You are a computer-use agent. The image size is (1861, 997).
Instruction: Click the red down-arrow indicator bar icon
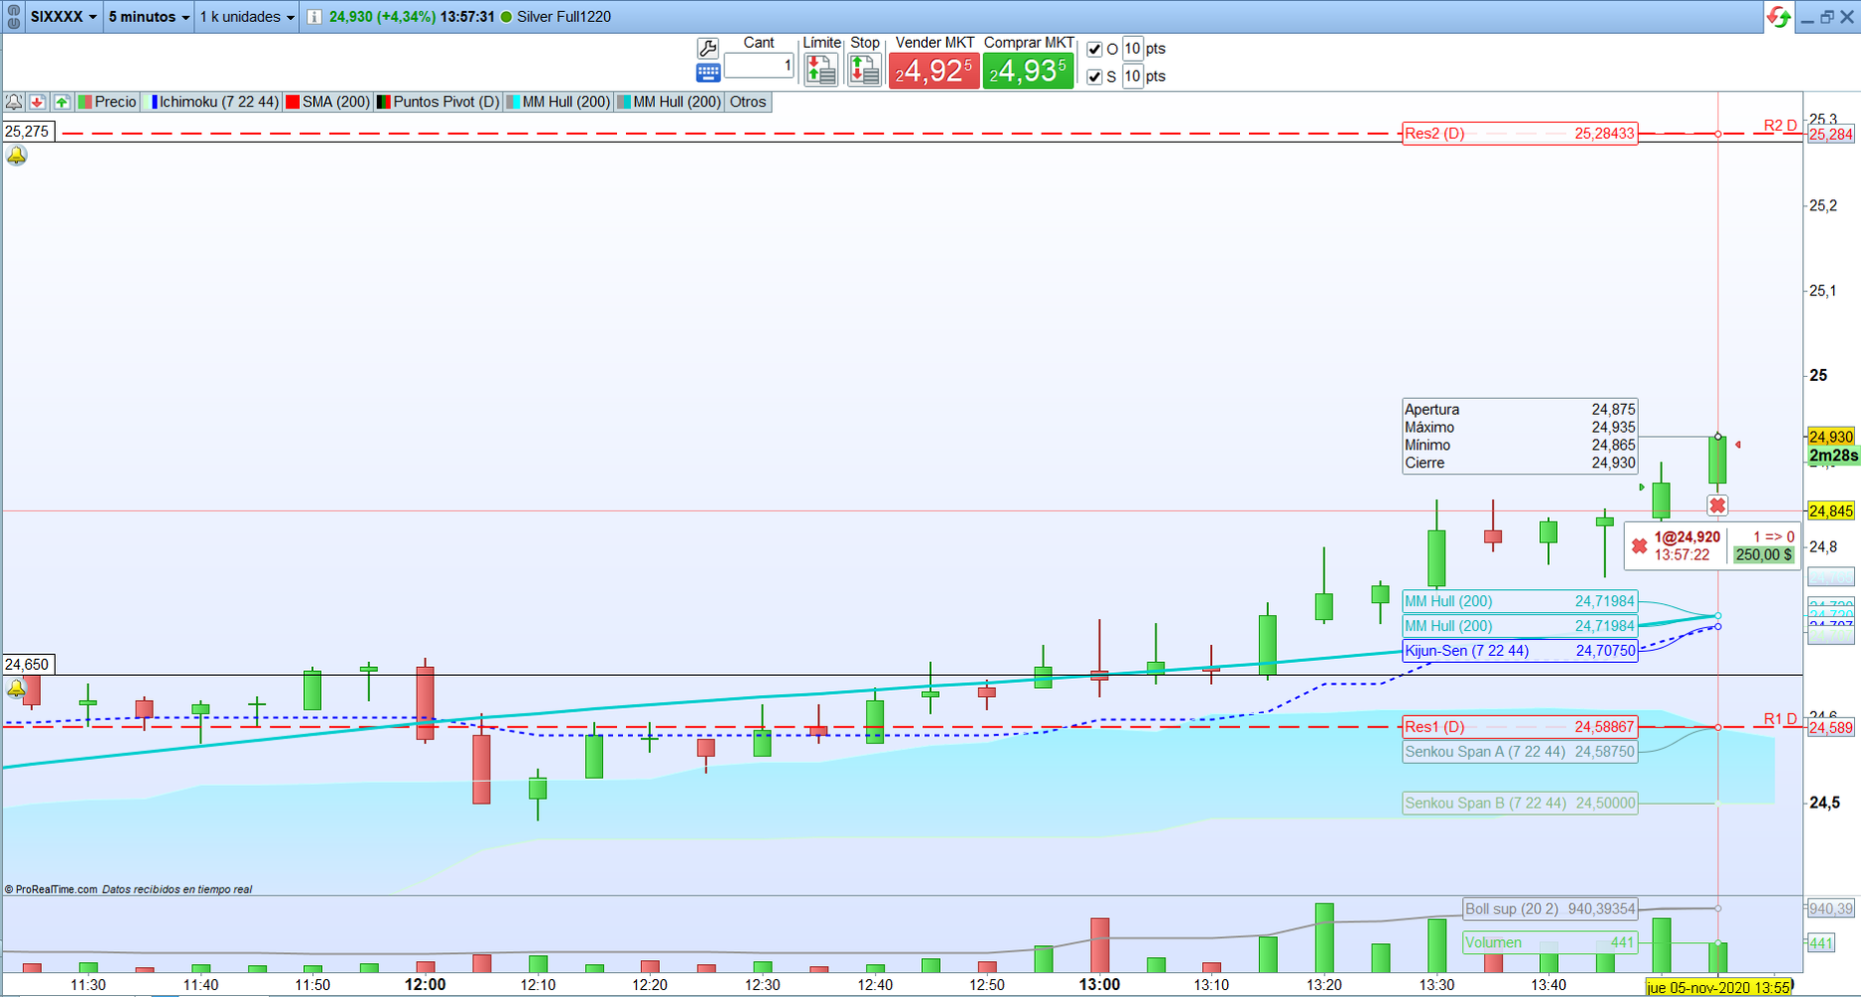tap(38, 102)
